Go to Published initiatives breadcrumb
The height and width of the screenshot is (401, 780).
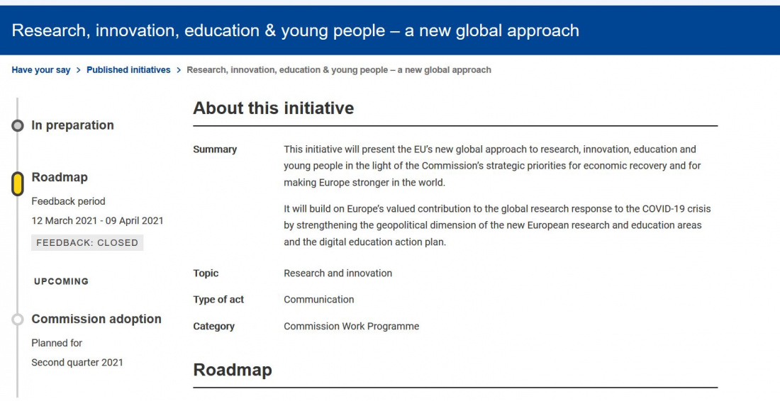tap(128, 70)
